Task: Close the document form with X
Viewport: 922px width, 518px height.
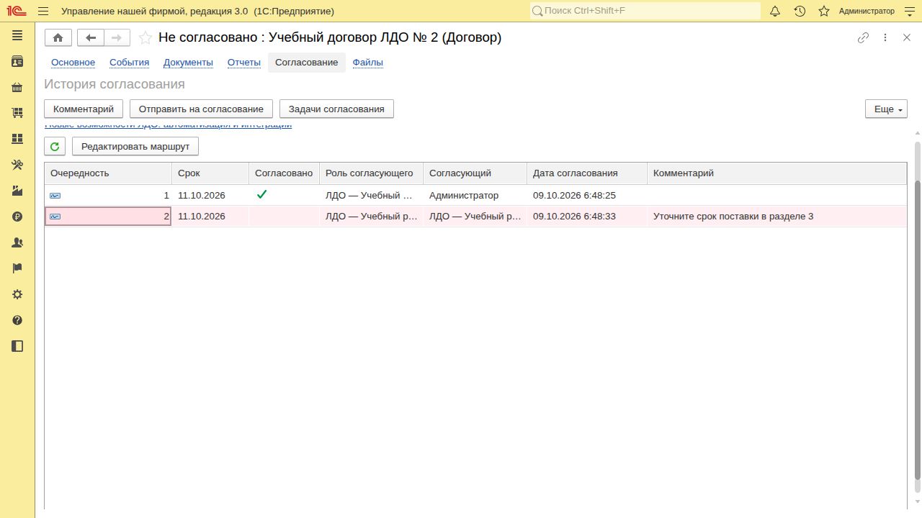Action: tap(907, 38)
